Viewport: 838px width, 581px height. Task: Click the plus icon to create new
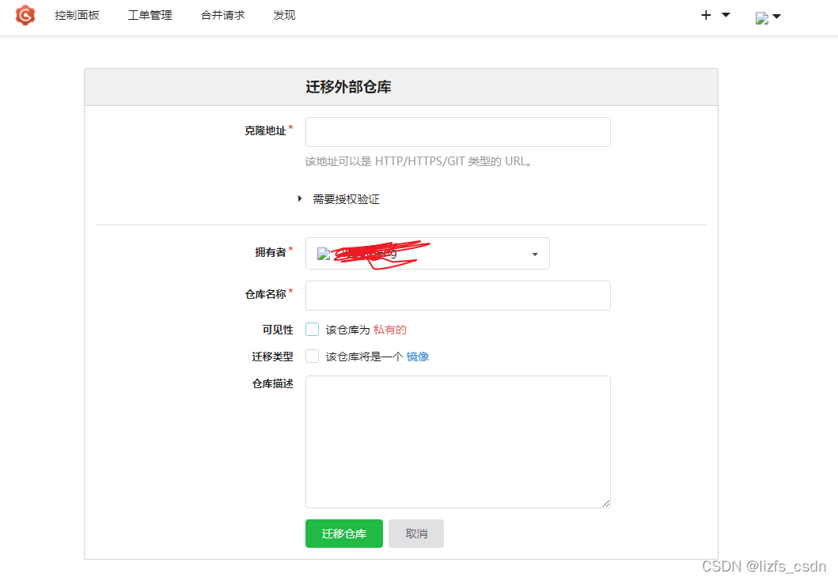[x=704, y=15]
